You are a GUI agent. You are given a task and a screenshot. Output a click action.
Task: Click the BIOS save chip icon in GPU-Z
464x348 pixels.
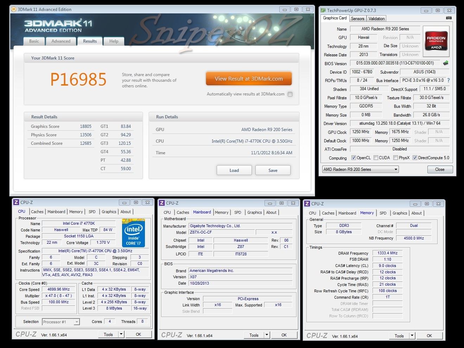[446, 63]
